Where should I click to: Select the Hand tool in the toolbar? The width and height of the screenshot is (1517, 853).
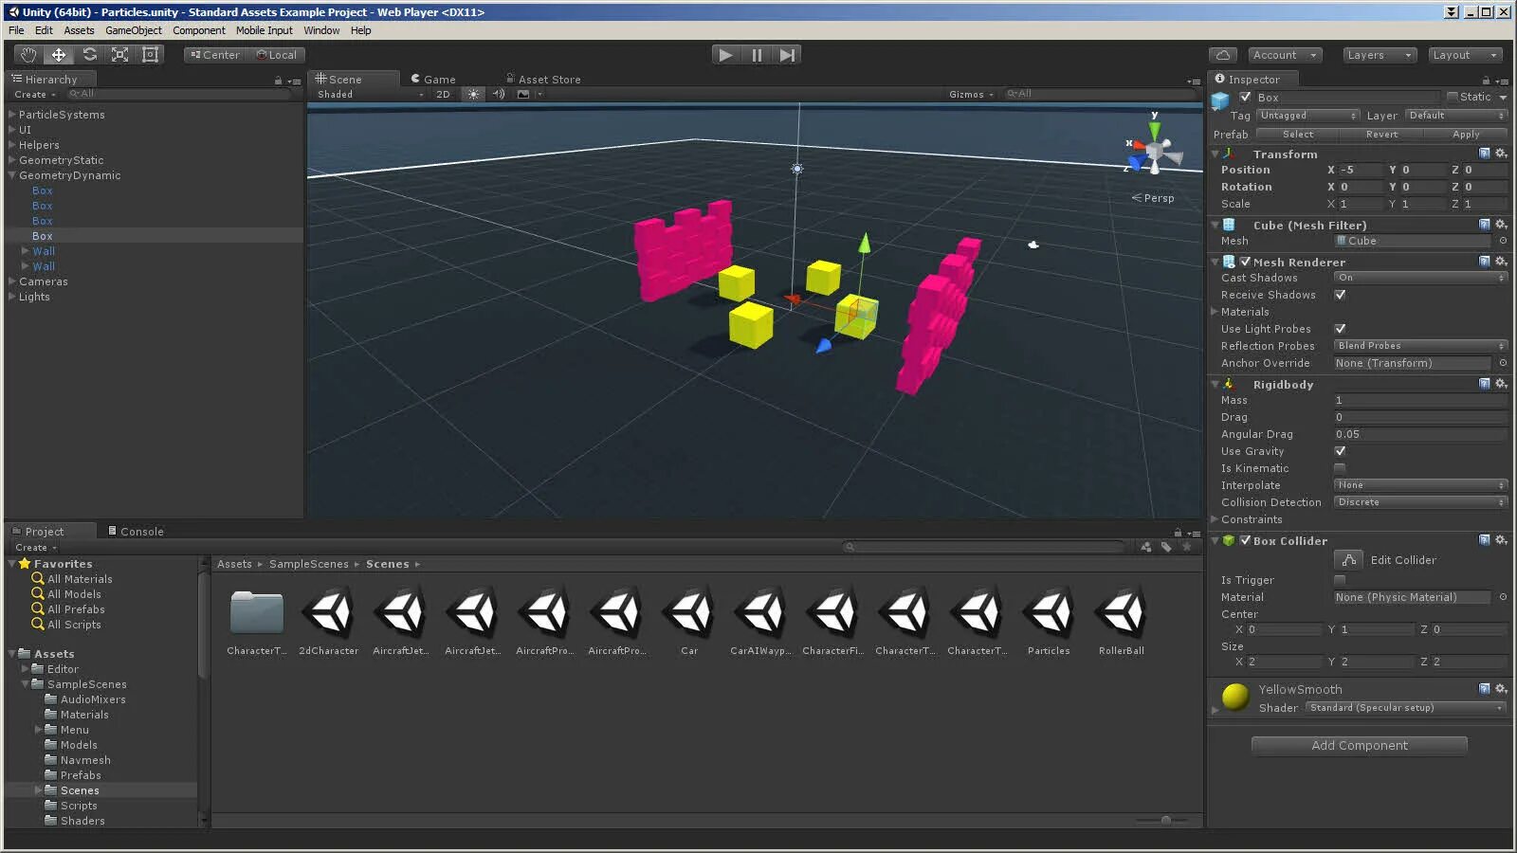pos(28,55)
